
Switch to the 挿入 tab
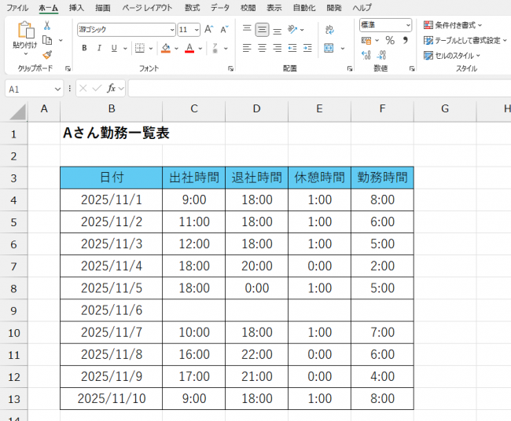tap(76, 7)
